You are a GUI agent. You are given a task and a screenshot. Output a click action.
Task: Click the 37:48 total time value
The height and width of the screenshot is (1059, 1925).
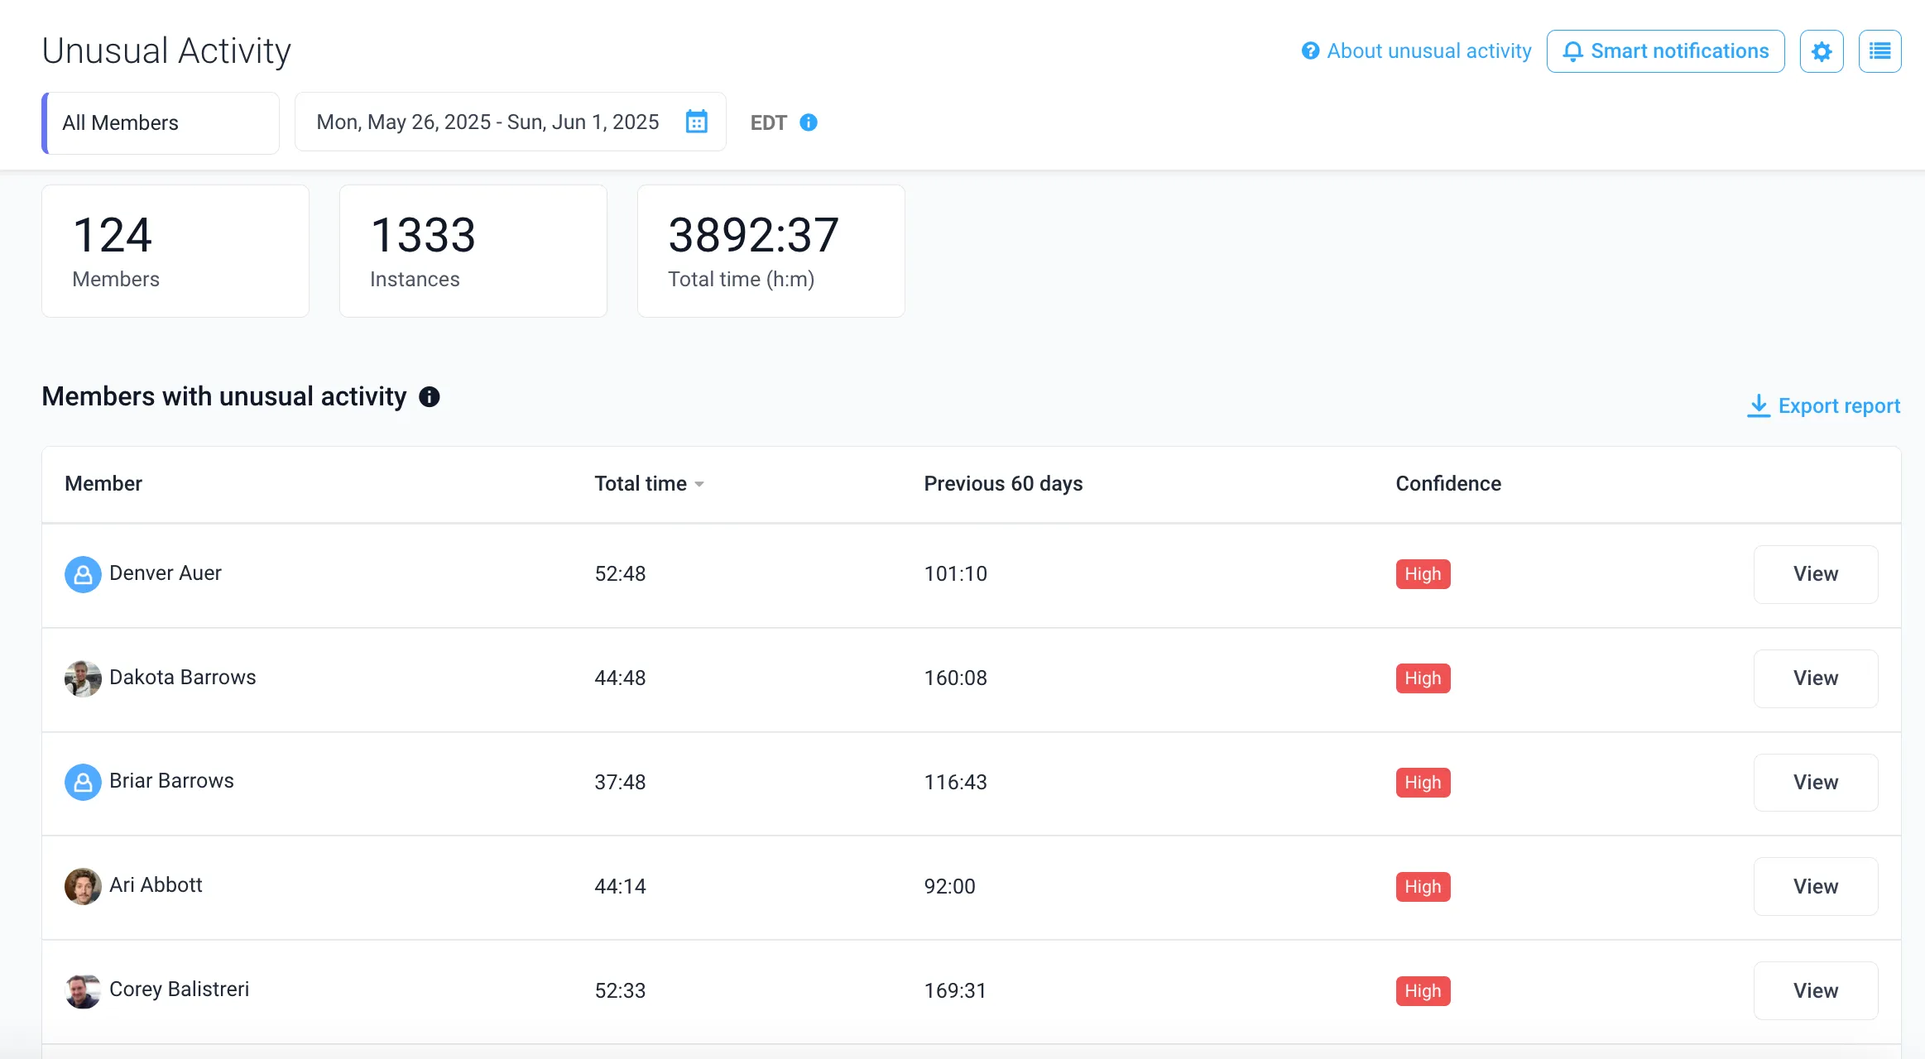click(x=620, y=783)
